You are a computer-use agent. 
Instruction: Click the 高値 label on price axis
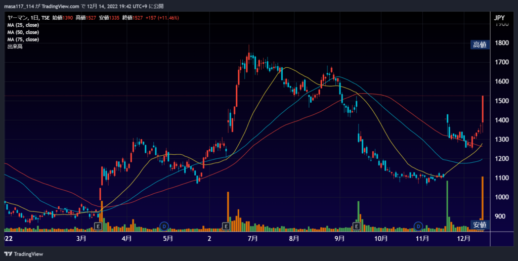click(x=480, y=45)
